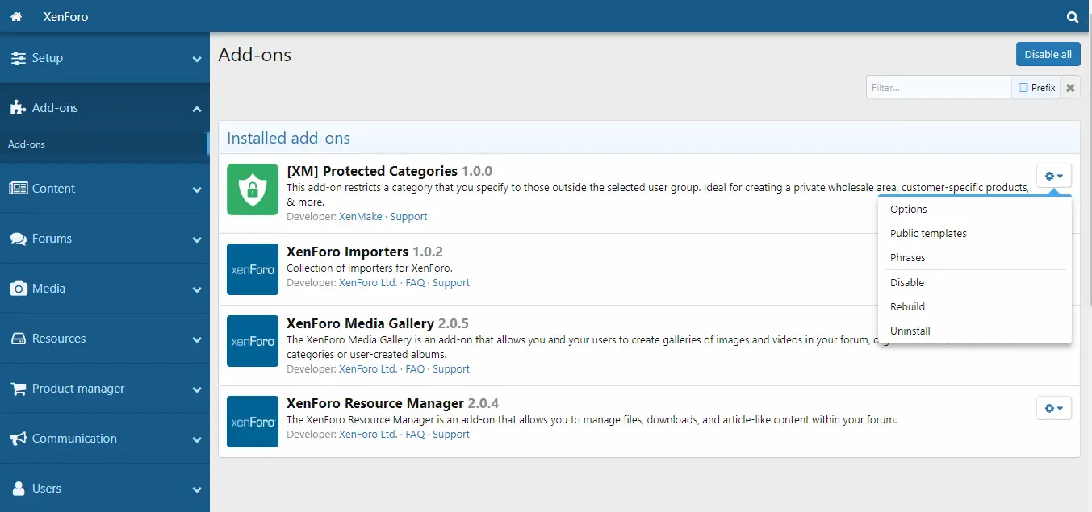Click the Protected Categories shield logo
Image resolution: width=1092 pixels, height=512 pixels.
(253, 189)
